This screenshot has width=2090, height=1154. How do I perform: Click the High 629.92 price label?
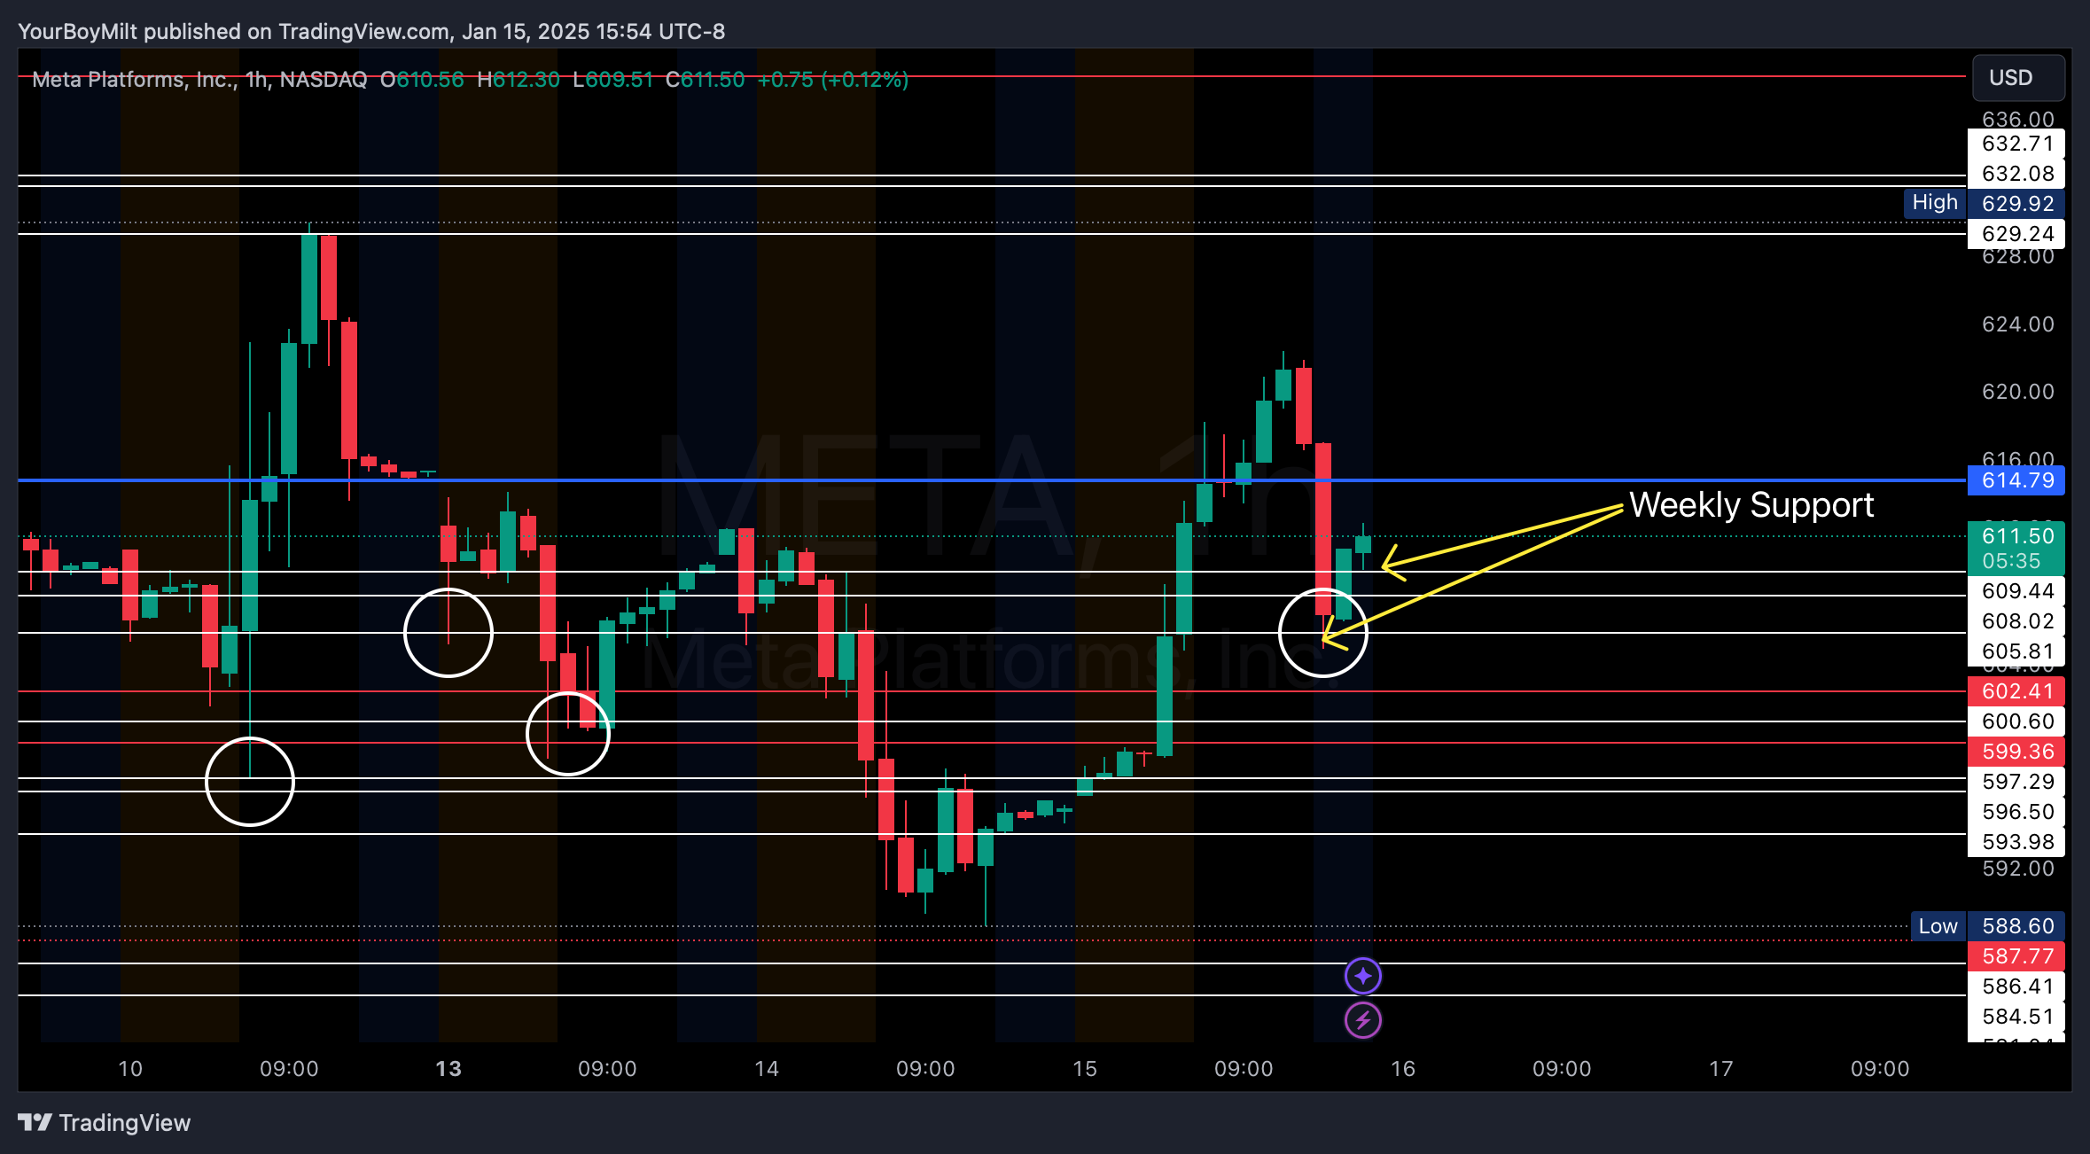pos(2016,203)
